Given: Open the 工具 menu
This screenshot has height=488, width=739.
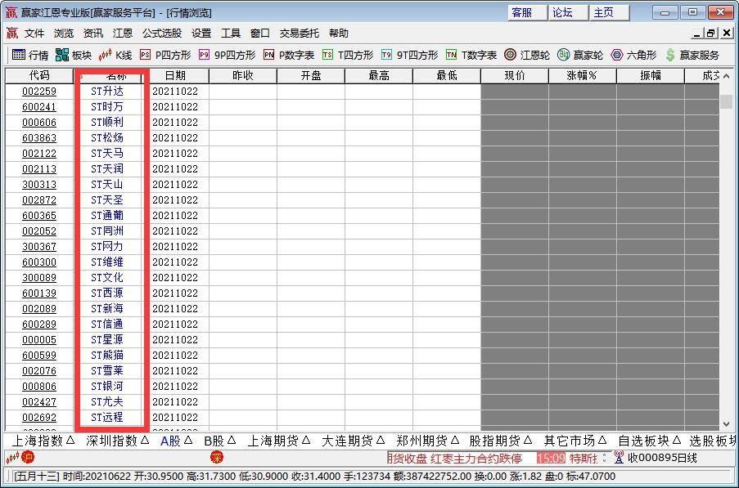Looking at the screenshot, I should (231, 33).
